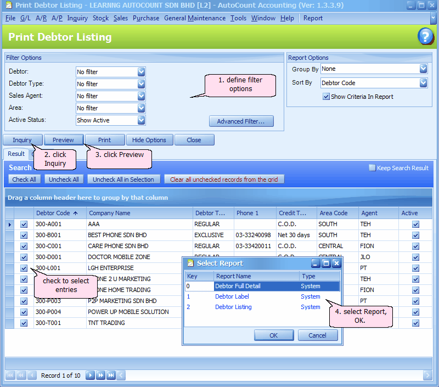439x387 pixels.
Task: Click the row indicator arrow for AAA
Action: tap(9, 225)
